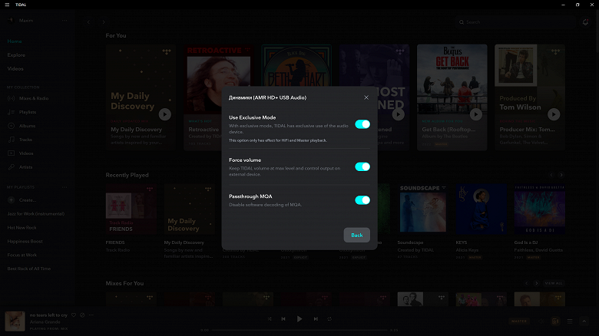Image resolution: width=599 pixels, height=336 pixels.
Task: Block the current track
Action: [x=82, y=315]
